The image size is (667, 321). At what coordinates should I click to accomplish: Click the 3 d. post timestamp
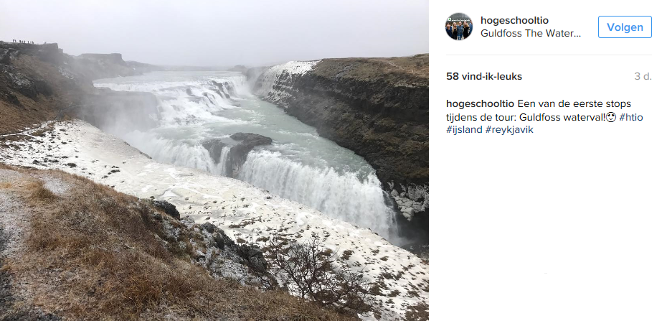[x=643, y=77]
